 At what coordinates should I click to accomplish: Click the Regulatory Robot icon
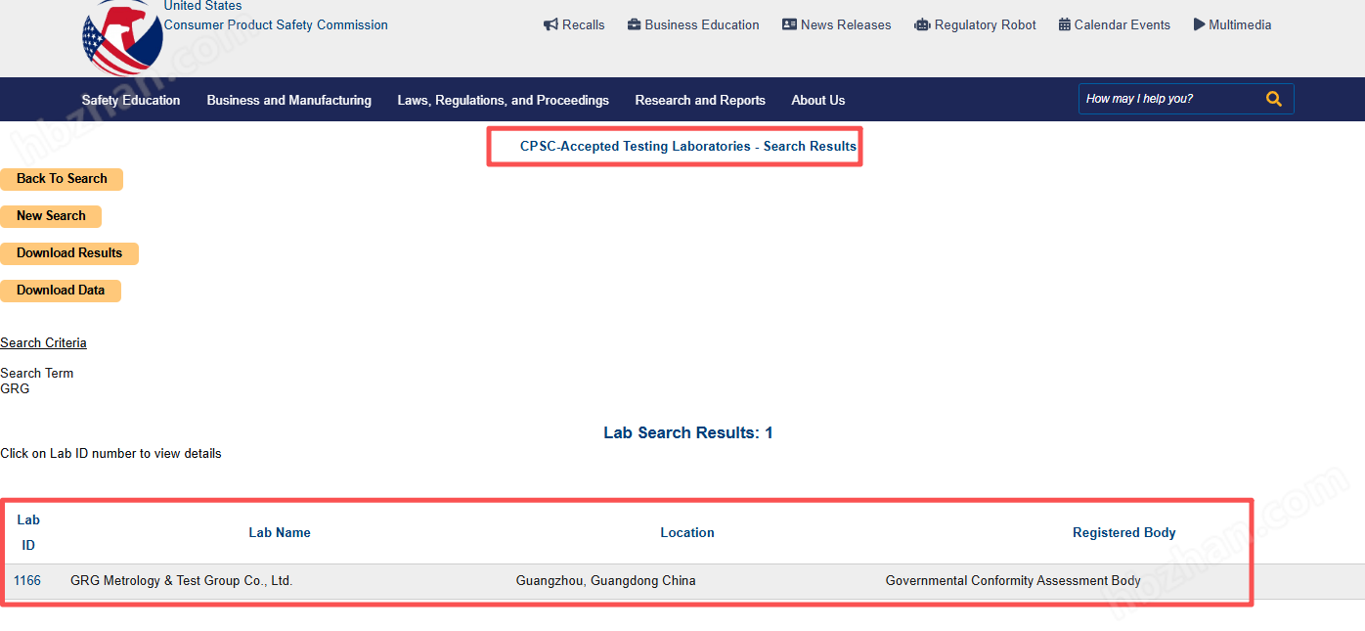point(922,24)
